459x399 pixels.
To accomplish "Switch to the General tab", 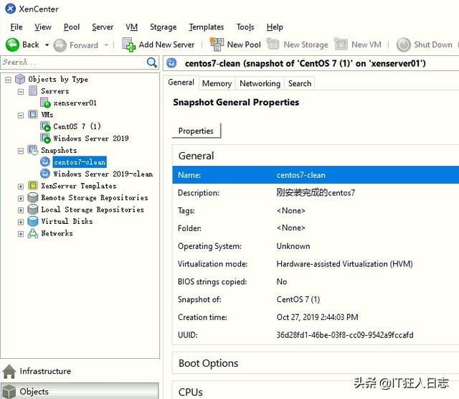I will click(x=181, y=83).
